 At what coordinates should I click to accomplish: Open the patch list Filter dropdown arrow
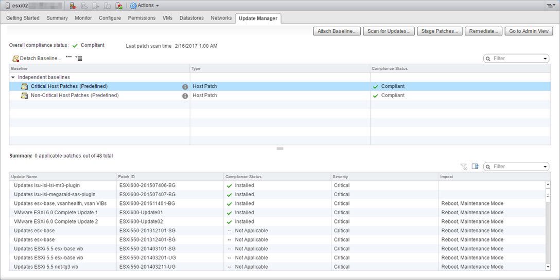click(546, 166)
